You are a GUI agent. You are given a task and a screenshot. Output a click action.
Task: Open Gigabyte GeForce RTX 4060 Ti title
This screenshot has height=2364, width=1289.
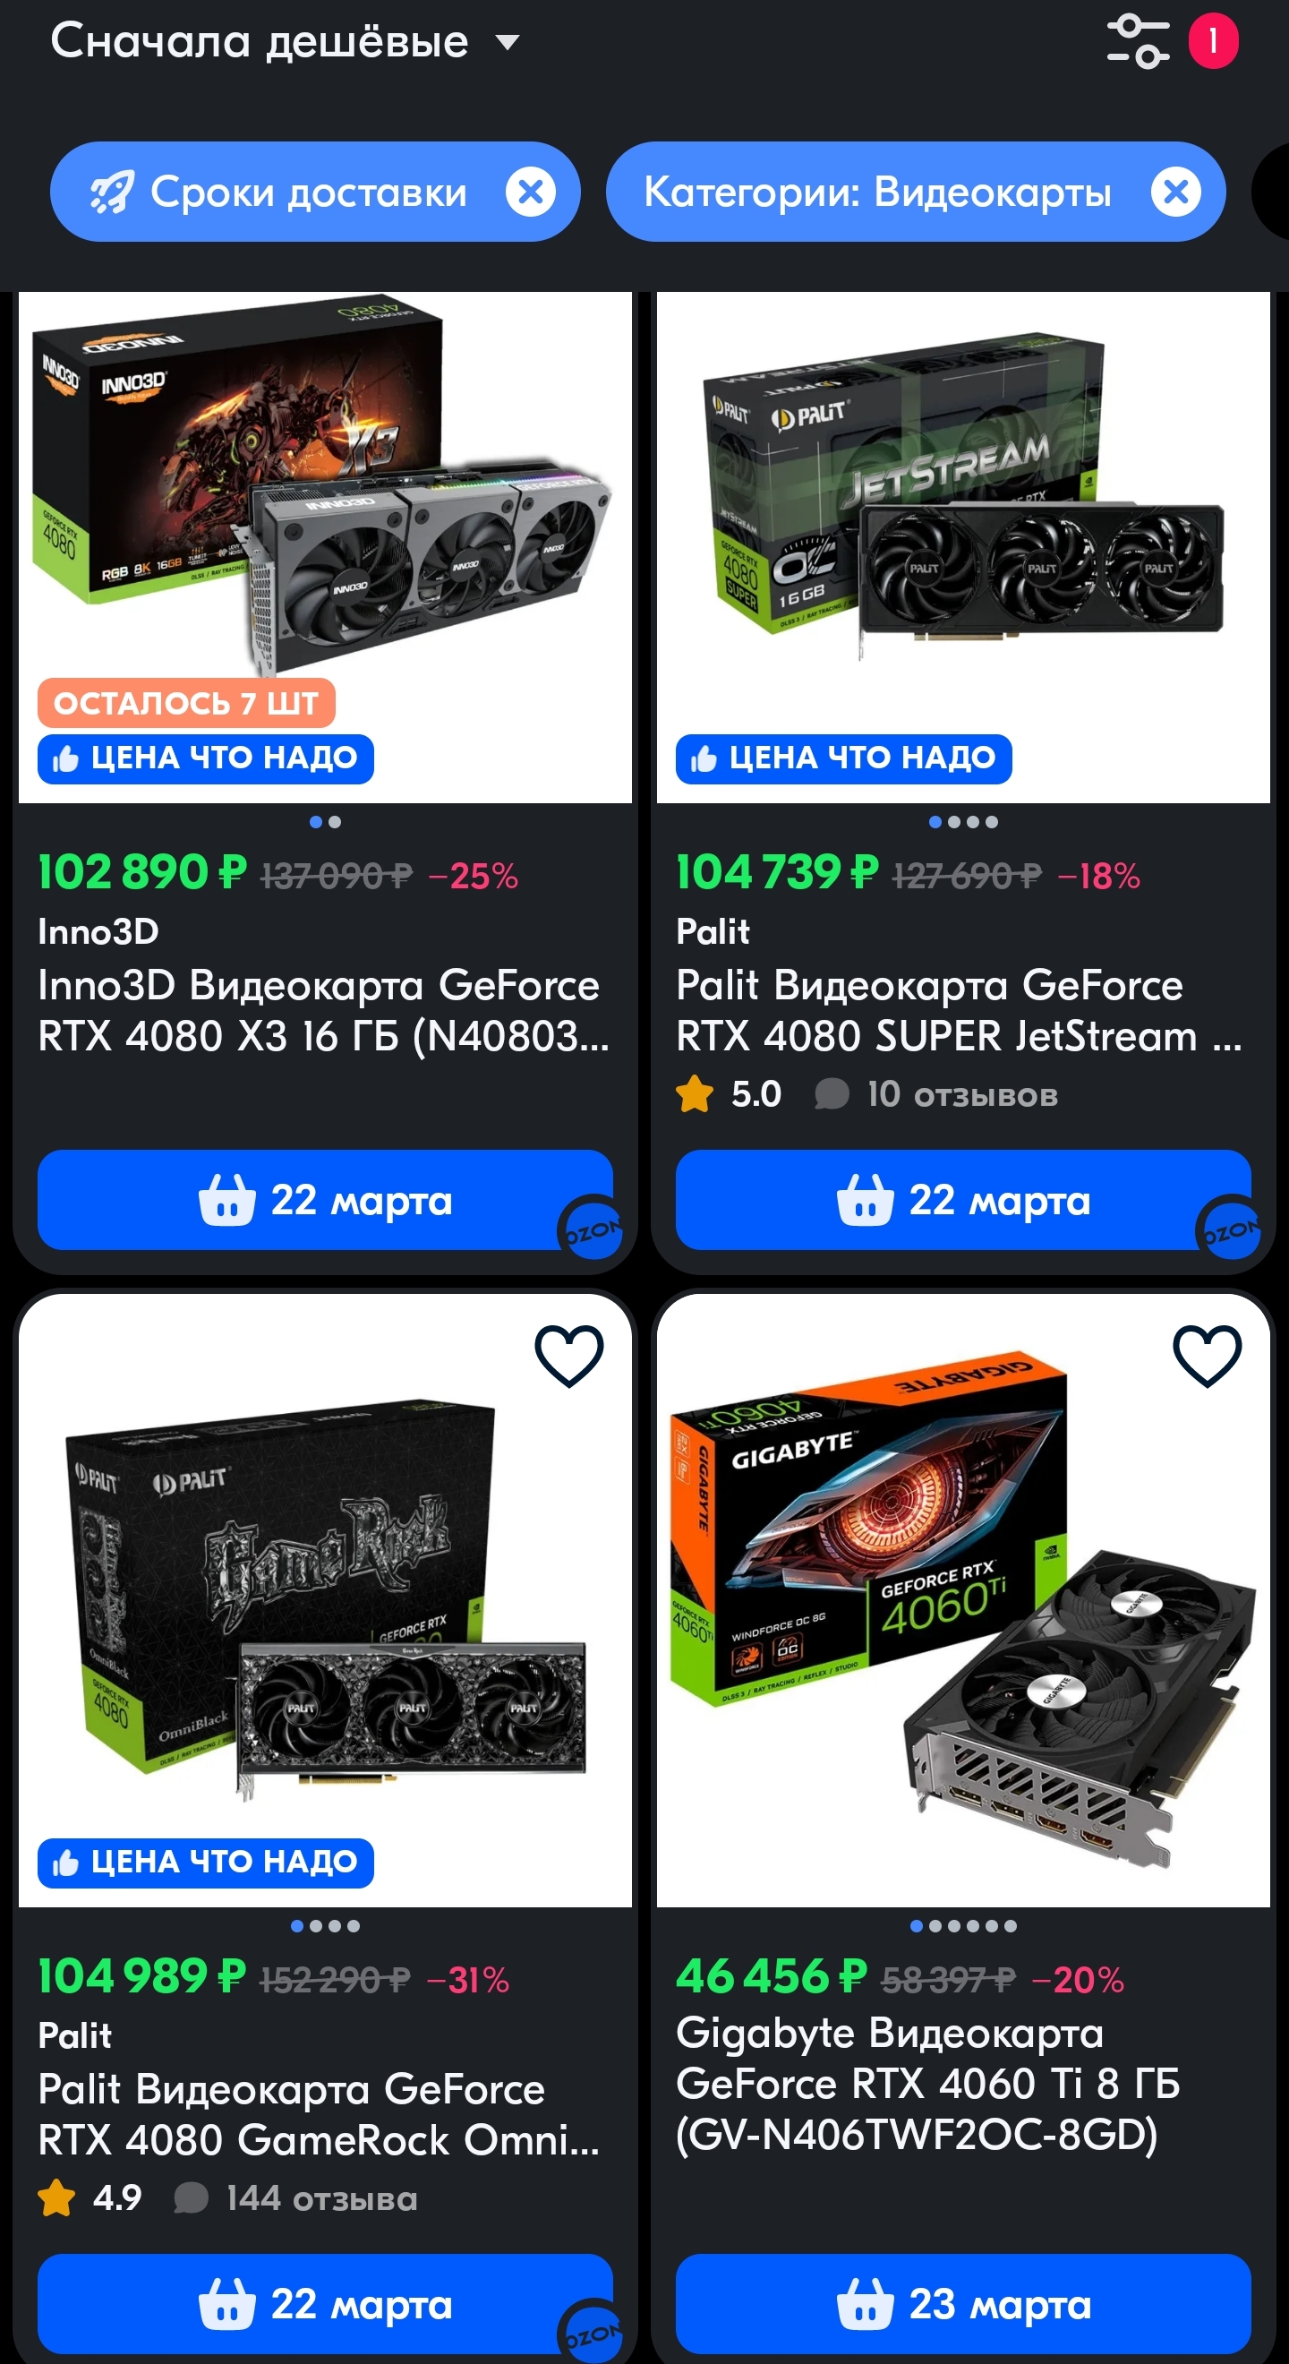pyautogui.click(x=927, y=2084)
